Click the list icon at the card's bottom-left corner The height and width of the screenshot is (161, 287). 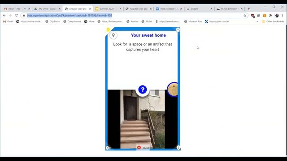click(x=108, y=148)
